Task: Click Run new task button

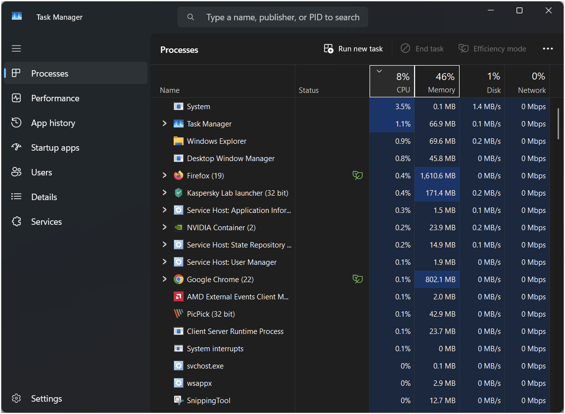Action: point(353,48)
